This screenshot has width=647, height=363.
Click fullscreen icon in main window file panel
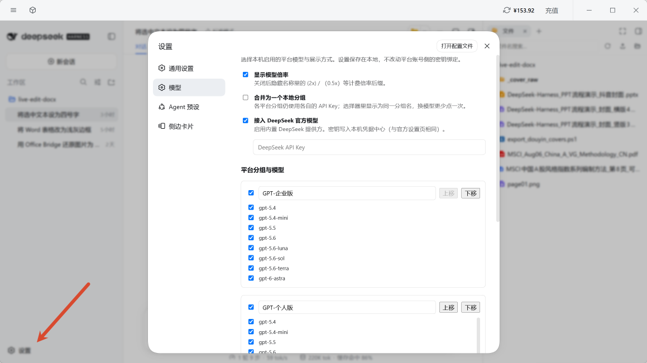[x=622, y=31]
